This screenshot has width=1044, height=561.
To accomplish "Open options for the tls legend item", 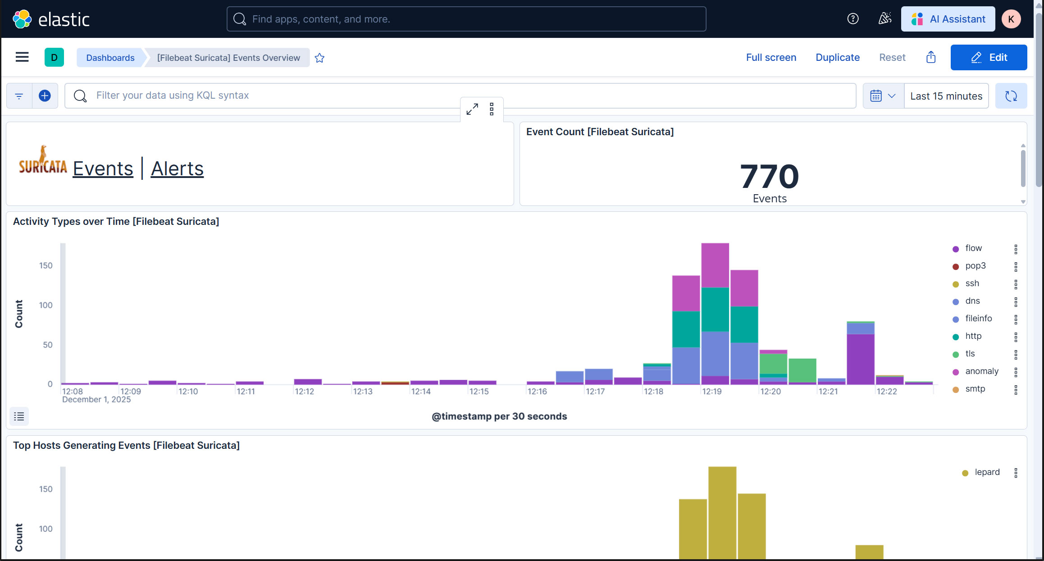I will click(1016, 354).
